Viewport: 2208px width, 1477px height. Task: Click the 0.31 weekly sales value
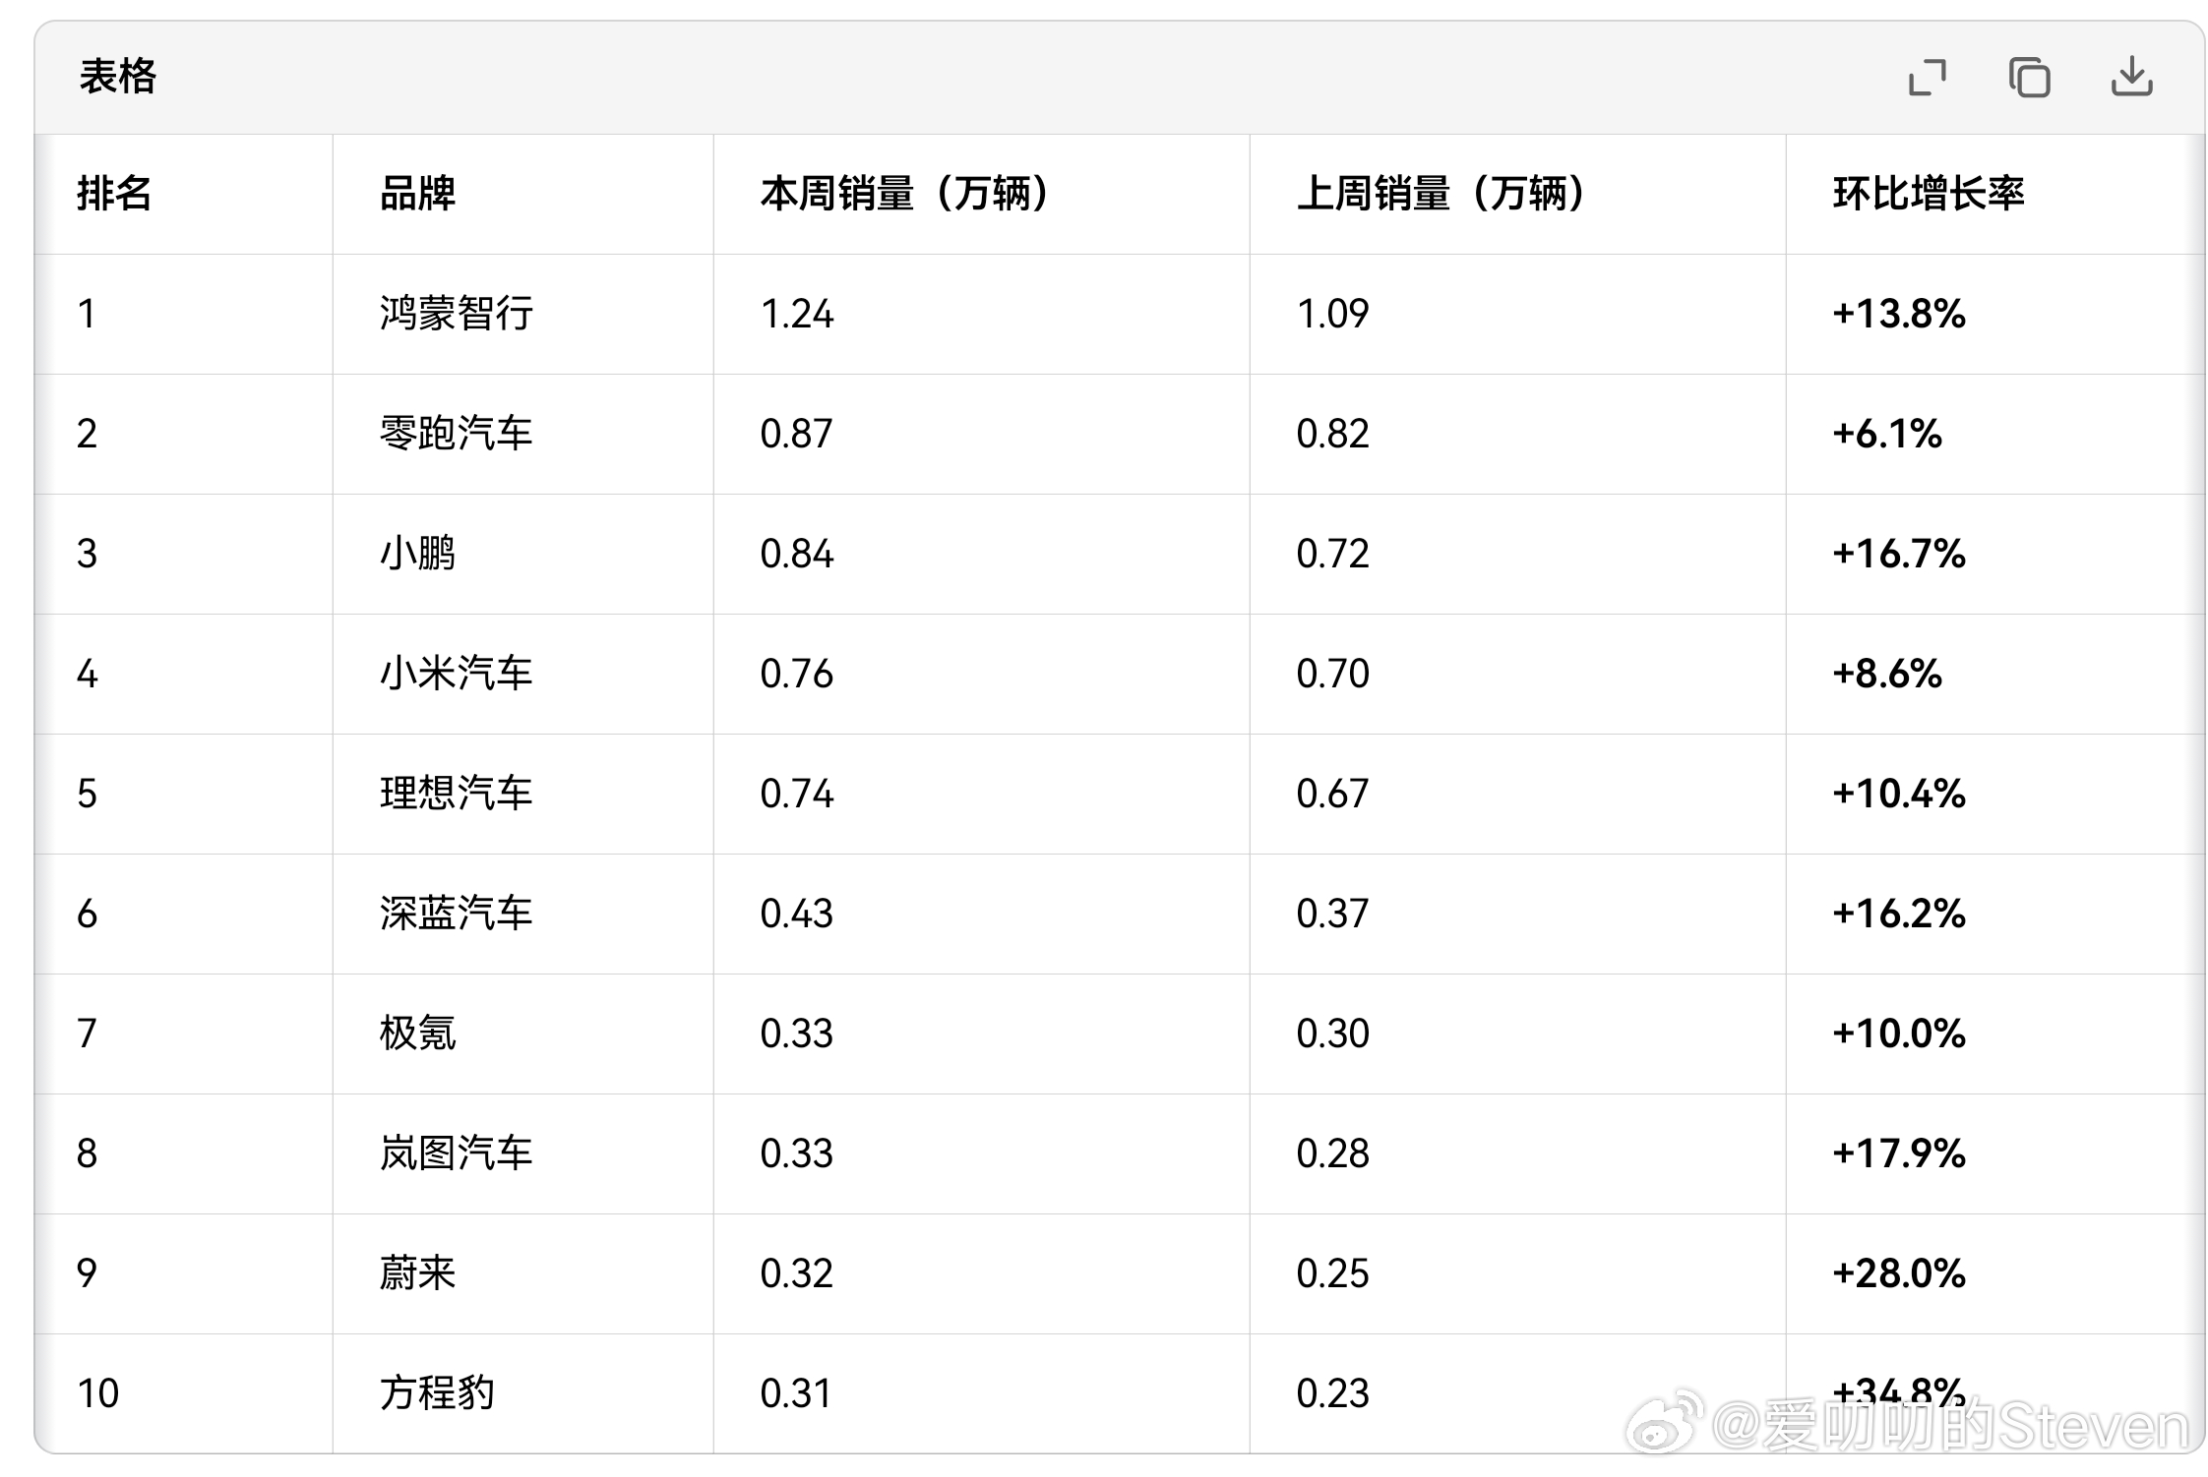796,1393
